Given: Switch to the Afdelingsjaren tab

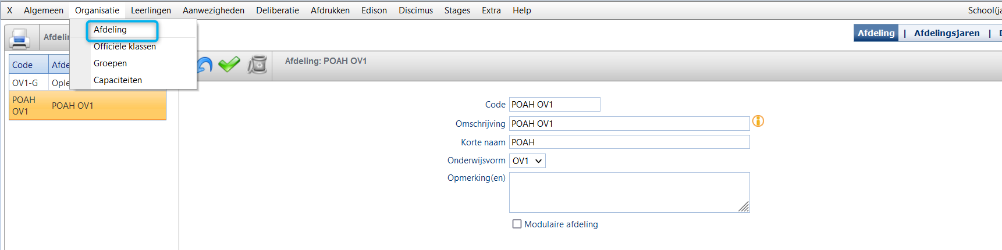Looking at the screenshot, I should pyautogui.click(x=947, y=33).
